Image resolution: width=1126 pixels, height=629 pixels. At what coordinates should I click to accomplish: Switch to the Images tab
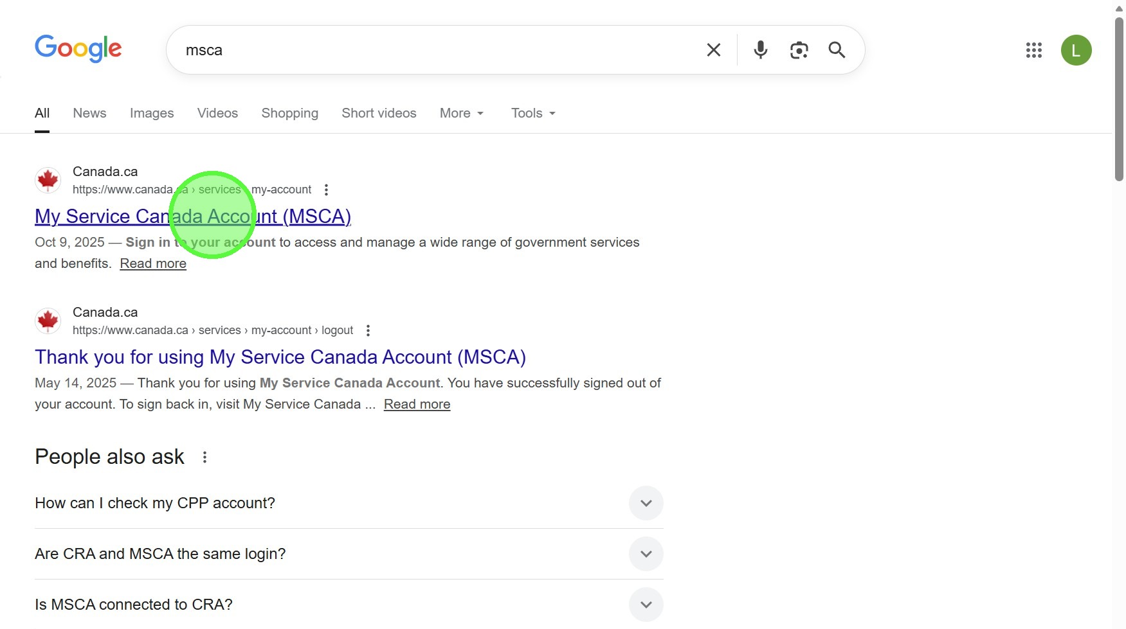click(152, 113)
